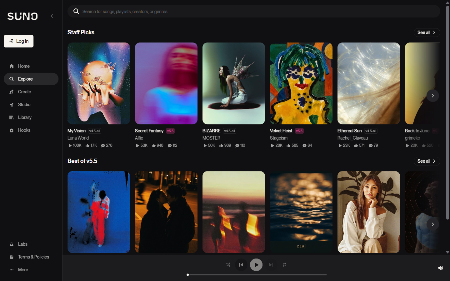Click the search magnifier icon
This screenshot has width=450, height=281.
76,12
